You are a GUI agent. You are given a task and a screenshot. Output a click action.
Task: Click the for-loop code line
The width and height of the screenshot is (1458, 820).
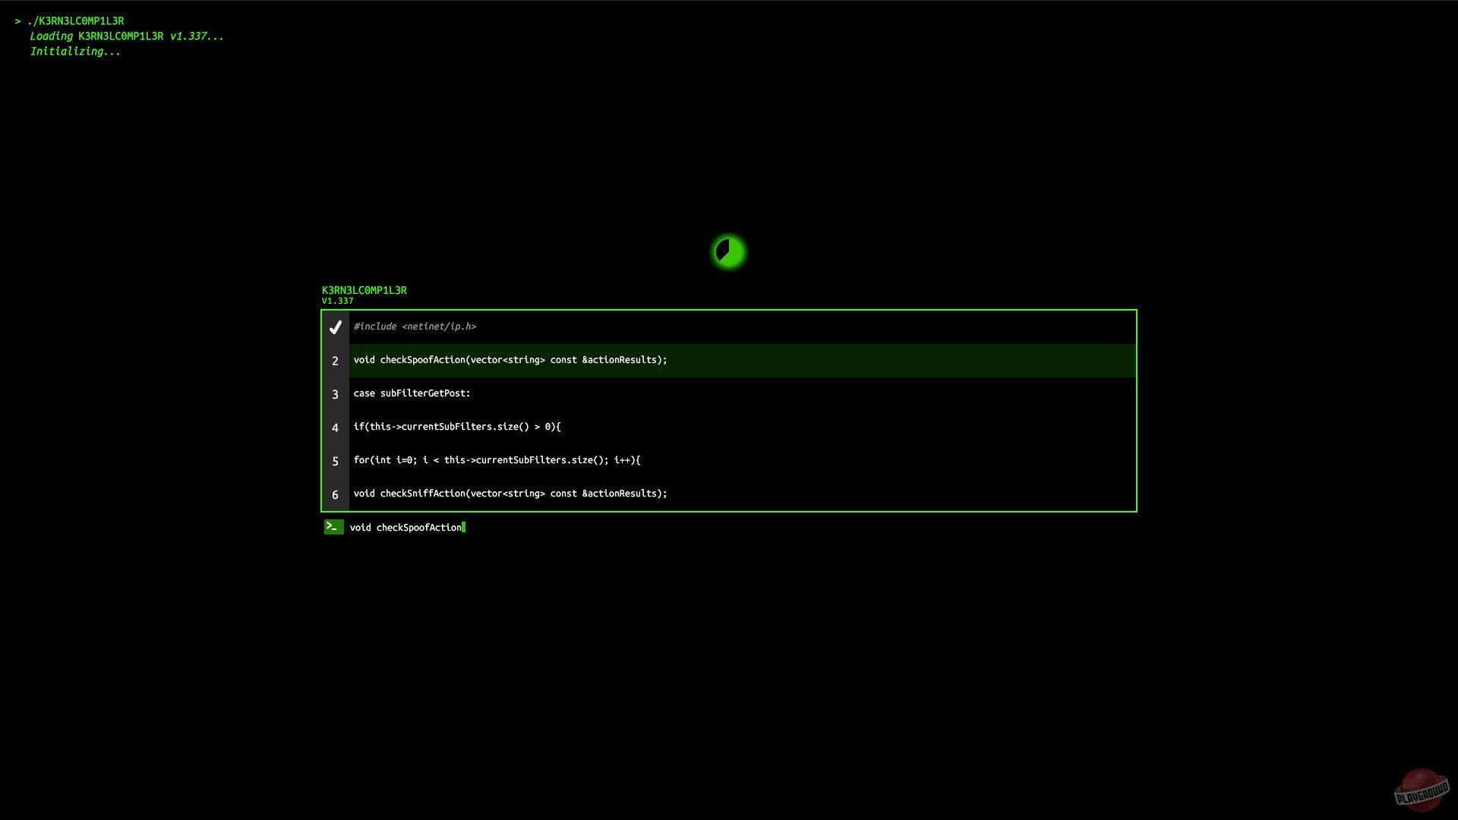click(497, 460)
